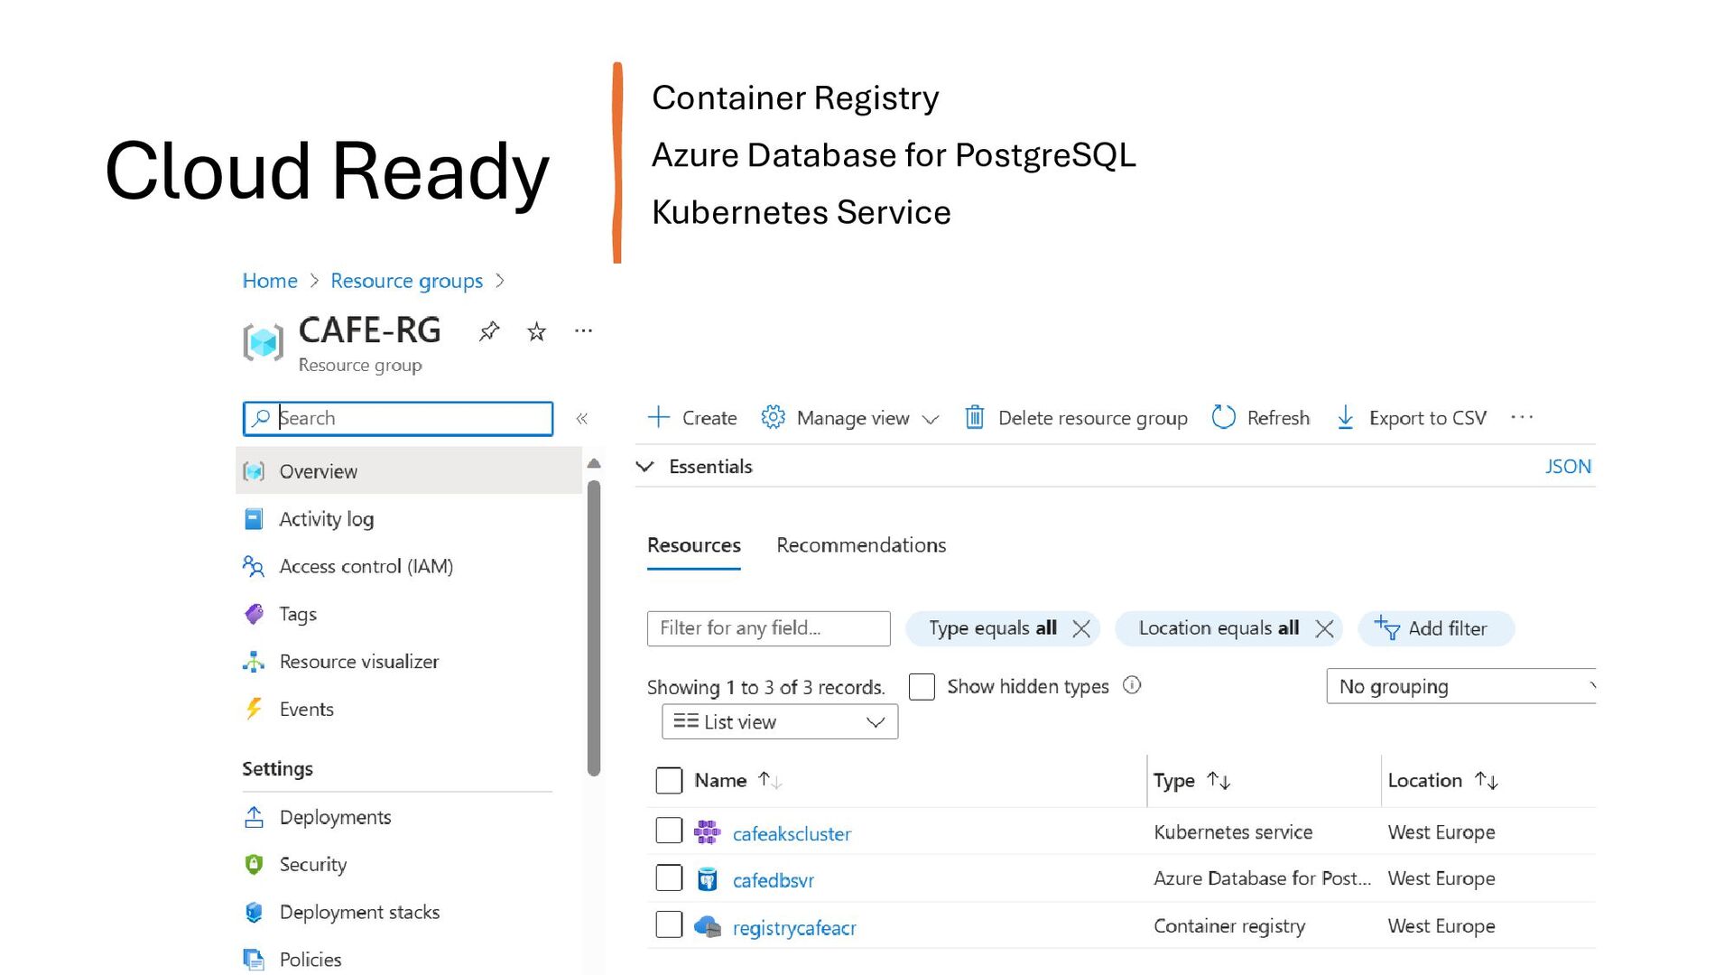Collapse the Essentials section
The image size is (1733, 975).
[x=644, y=467]
